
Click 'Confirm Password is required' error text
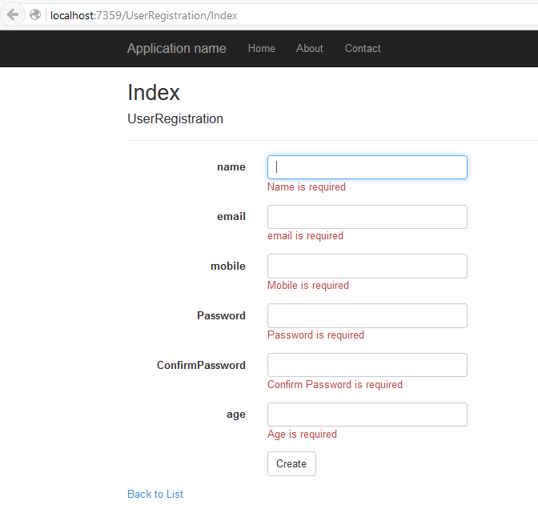(335, 385)
